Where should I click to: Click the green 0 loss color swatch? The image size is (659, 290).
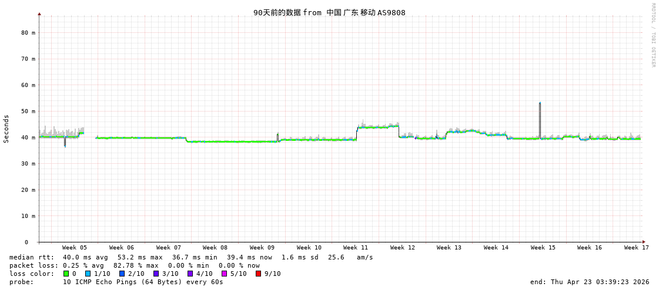click(x=66, y=274)
